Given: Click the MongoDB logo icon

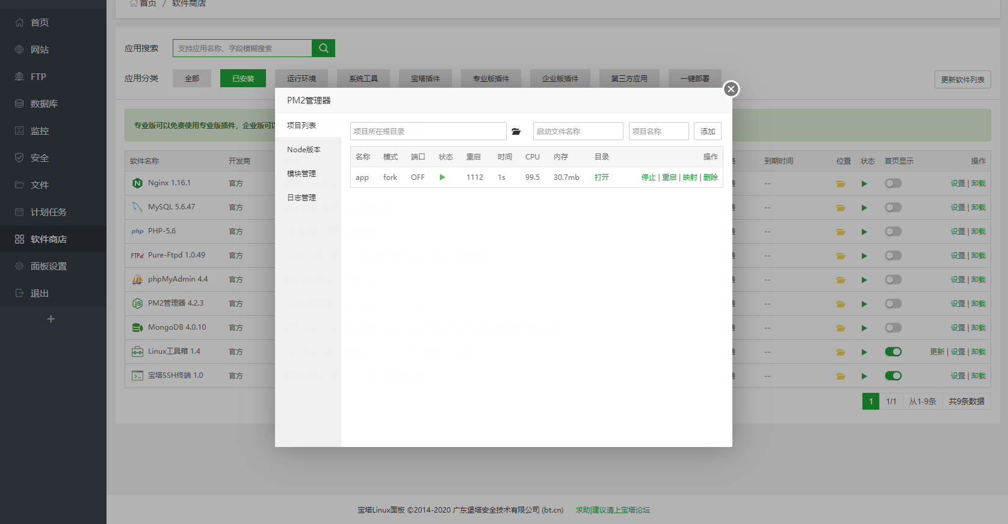Looking at the screenshot, I should [137, 327].
